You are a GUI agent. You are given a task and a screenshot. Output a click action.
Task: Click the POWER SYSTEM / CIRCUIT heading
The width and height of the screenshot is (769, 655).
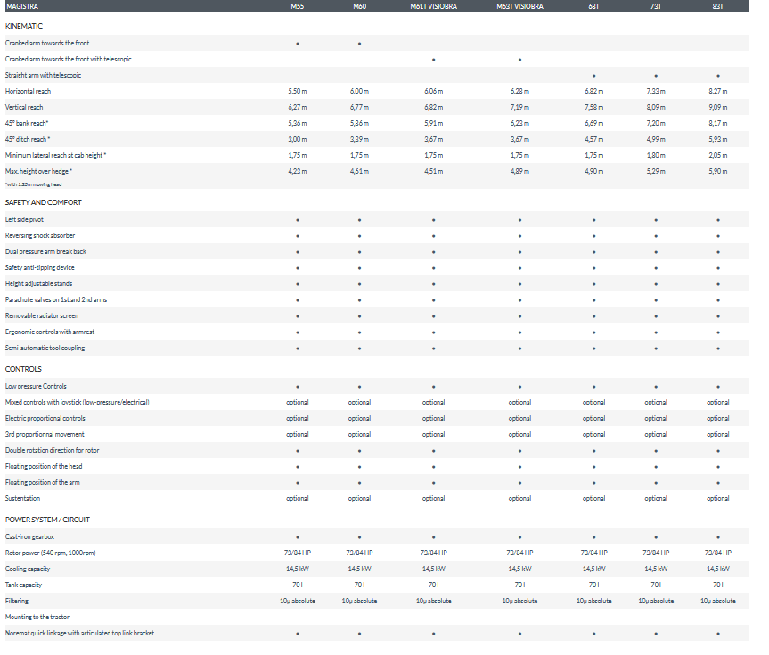[47, 520]
